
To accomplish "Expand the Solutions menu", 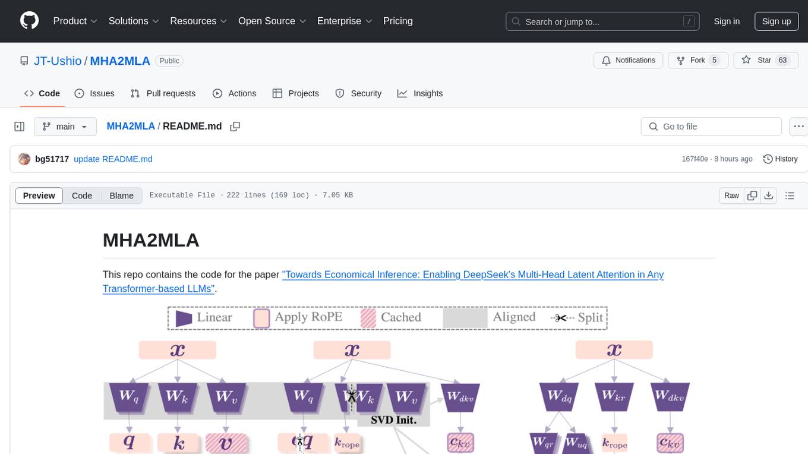I will coord(134,21).
